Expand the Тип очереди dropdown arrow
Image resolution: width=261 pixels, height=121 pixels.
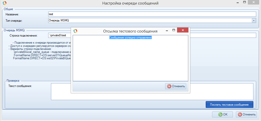click(254, 20)
